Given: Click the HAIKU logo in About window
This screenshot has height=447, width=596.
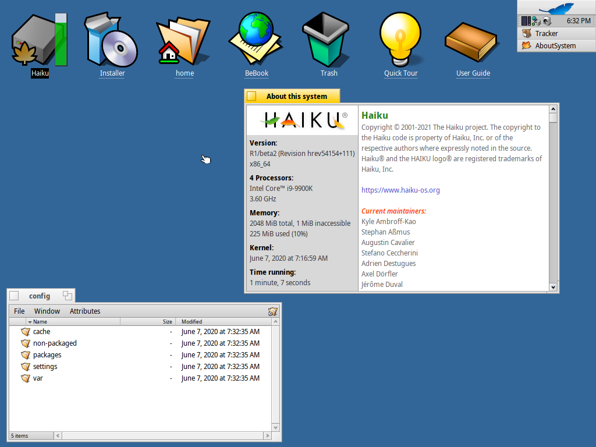Looking at the screenshot, I should [303, 120].
